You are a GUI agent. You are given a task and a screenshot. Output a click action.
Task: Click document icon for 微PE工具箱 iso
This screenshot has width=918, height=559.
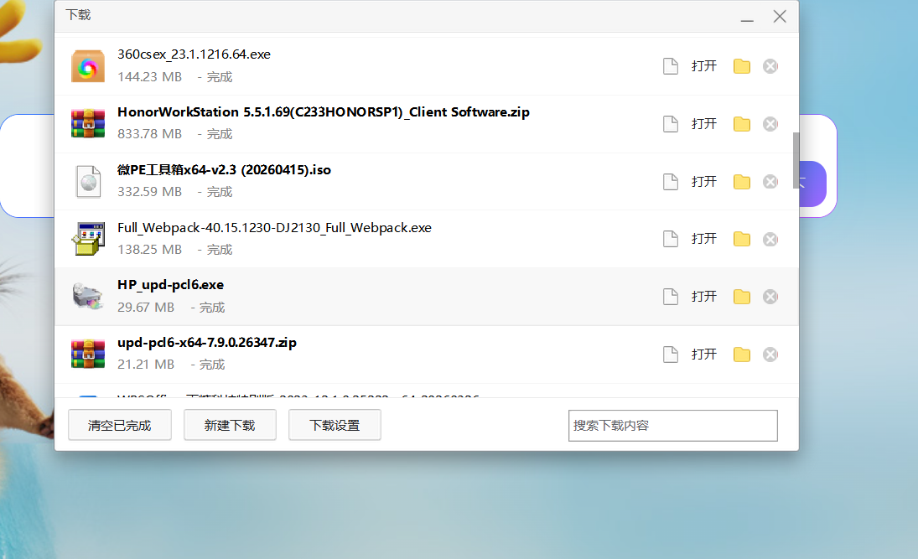pos(671,182)
